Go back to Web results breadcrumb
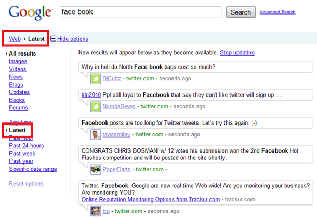 pos(15,39)
